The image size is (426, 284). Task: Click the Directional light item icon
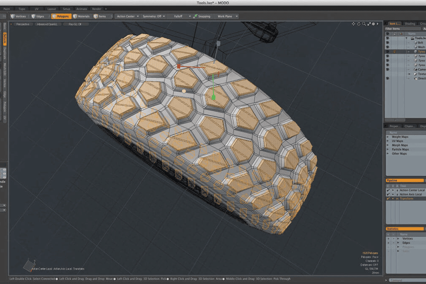pyautogui.click(x=416, y=79)
